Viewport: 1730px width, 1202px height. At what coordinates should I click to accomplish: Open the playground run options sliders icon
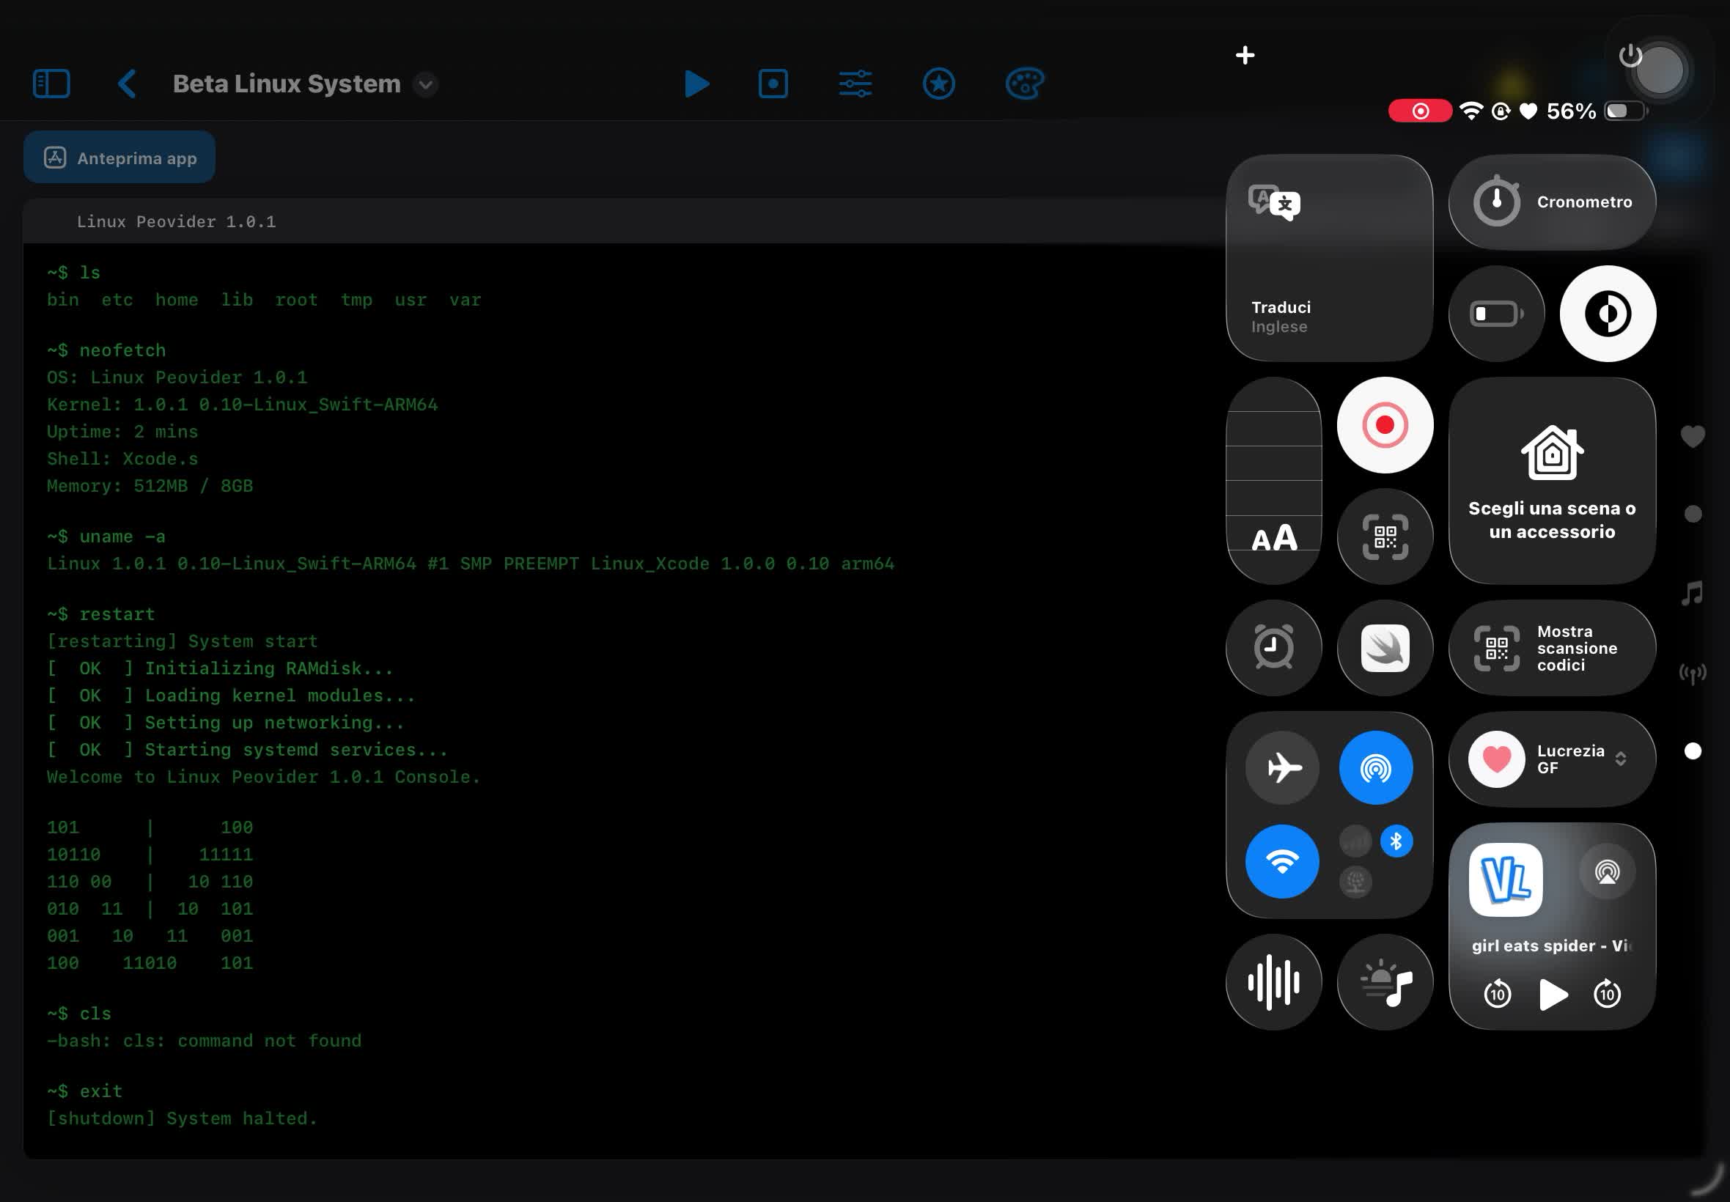pos(855,84)
